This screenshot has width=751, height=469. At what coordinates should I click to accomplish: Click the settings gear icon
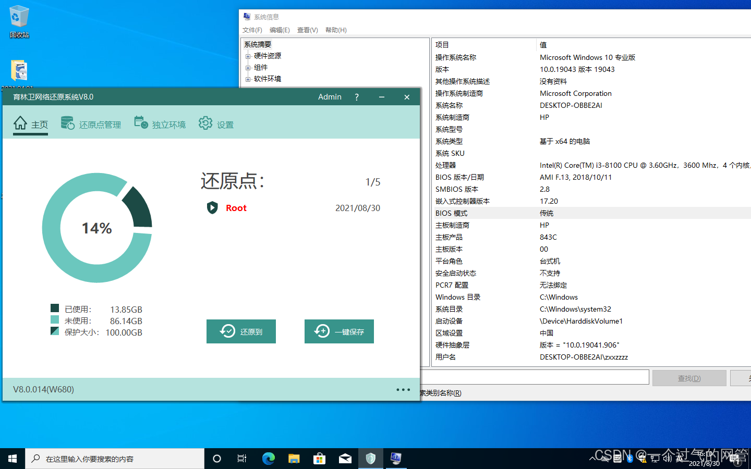pos(205,123)
